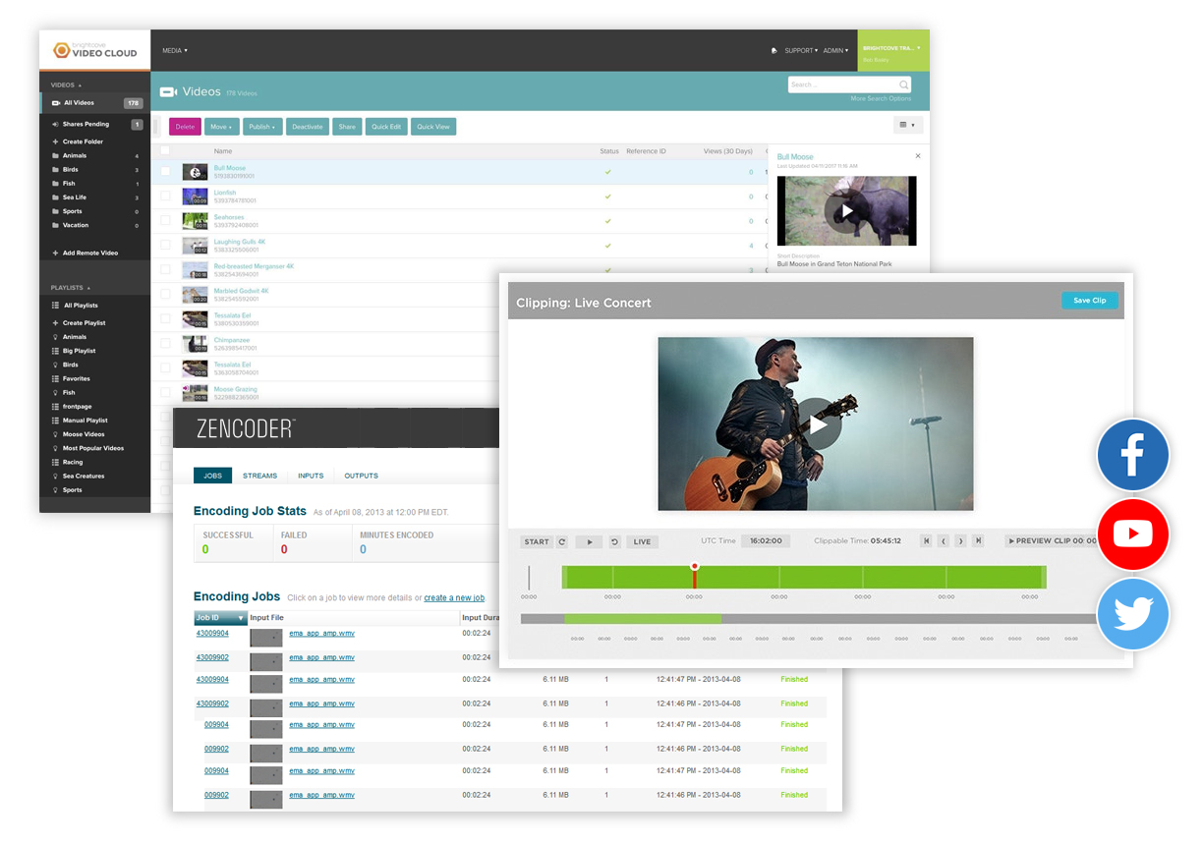The image size is (1203, 843).
Task: Click the Quick Edit button
Action: click(x=384, y=127)
